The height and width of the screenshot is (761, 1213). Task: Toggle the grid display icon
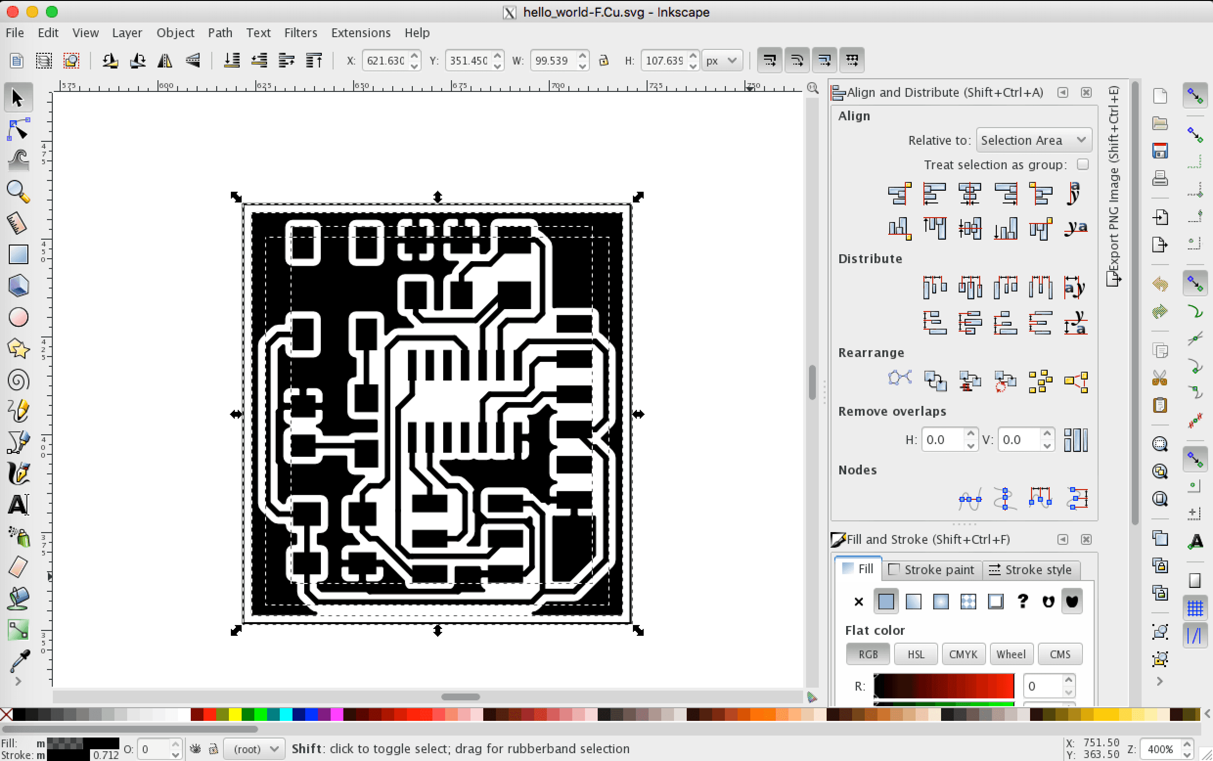[x=1194, y=608]
